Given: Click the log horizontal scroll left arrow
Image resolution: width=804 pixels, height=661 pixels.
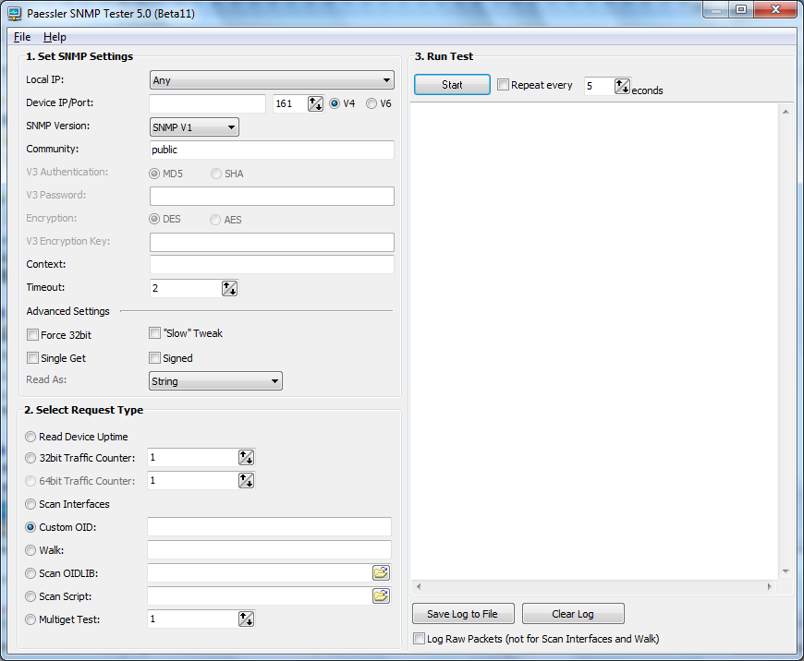Looking at the screenshot, I should coord(419,586).
